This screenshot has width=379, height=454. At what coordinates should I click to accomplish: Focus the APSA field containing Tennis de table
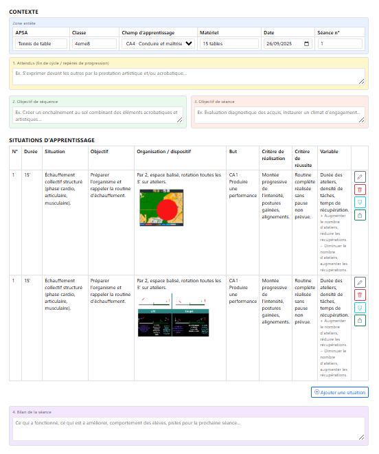coord(41,44)
